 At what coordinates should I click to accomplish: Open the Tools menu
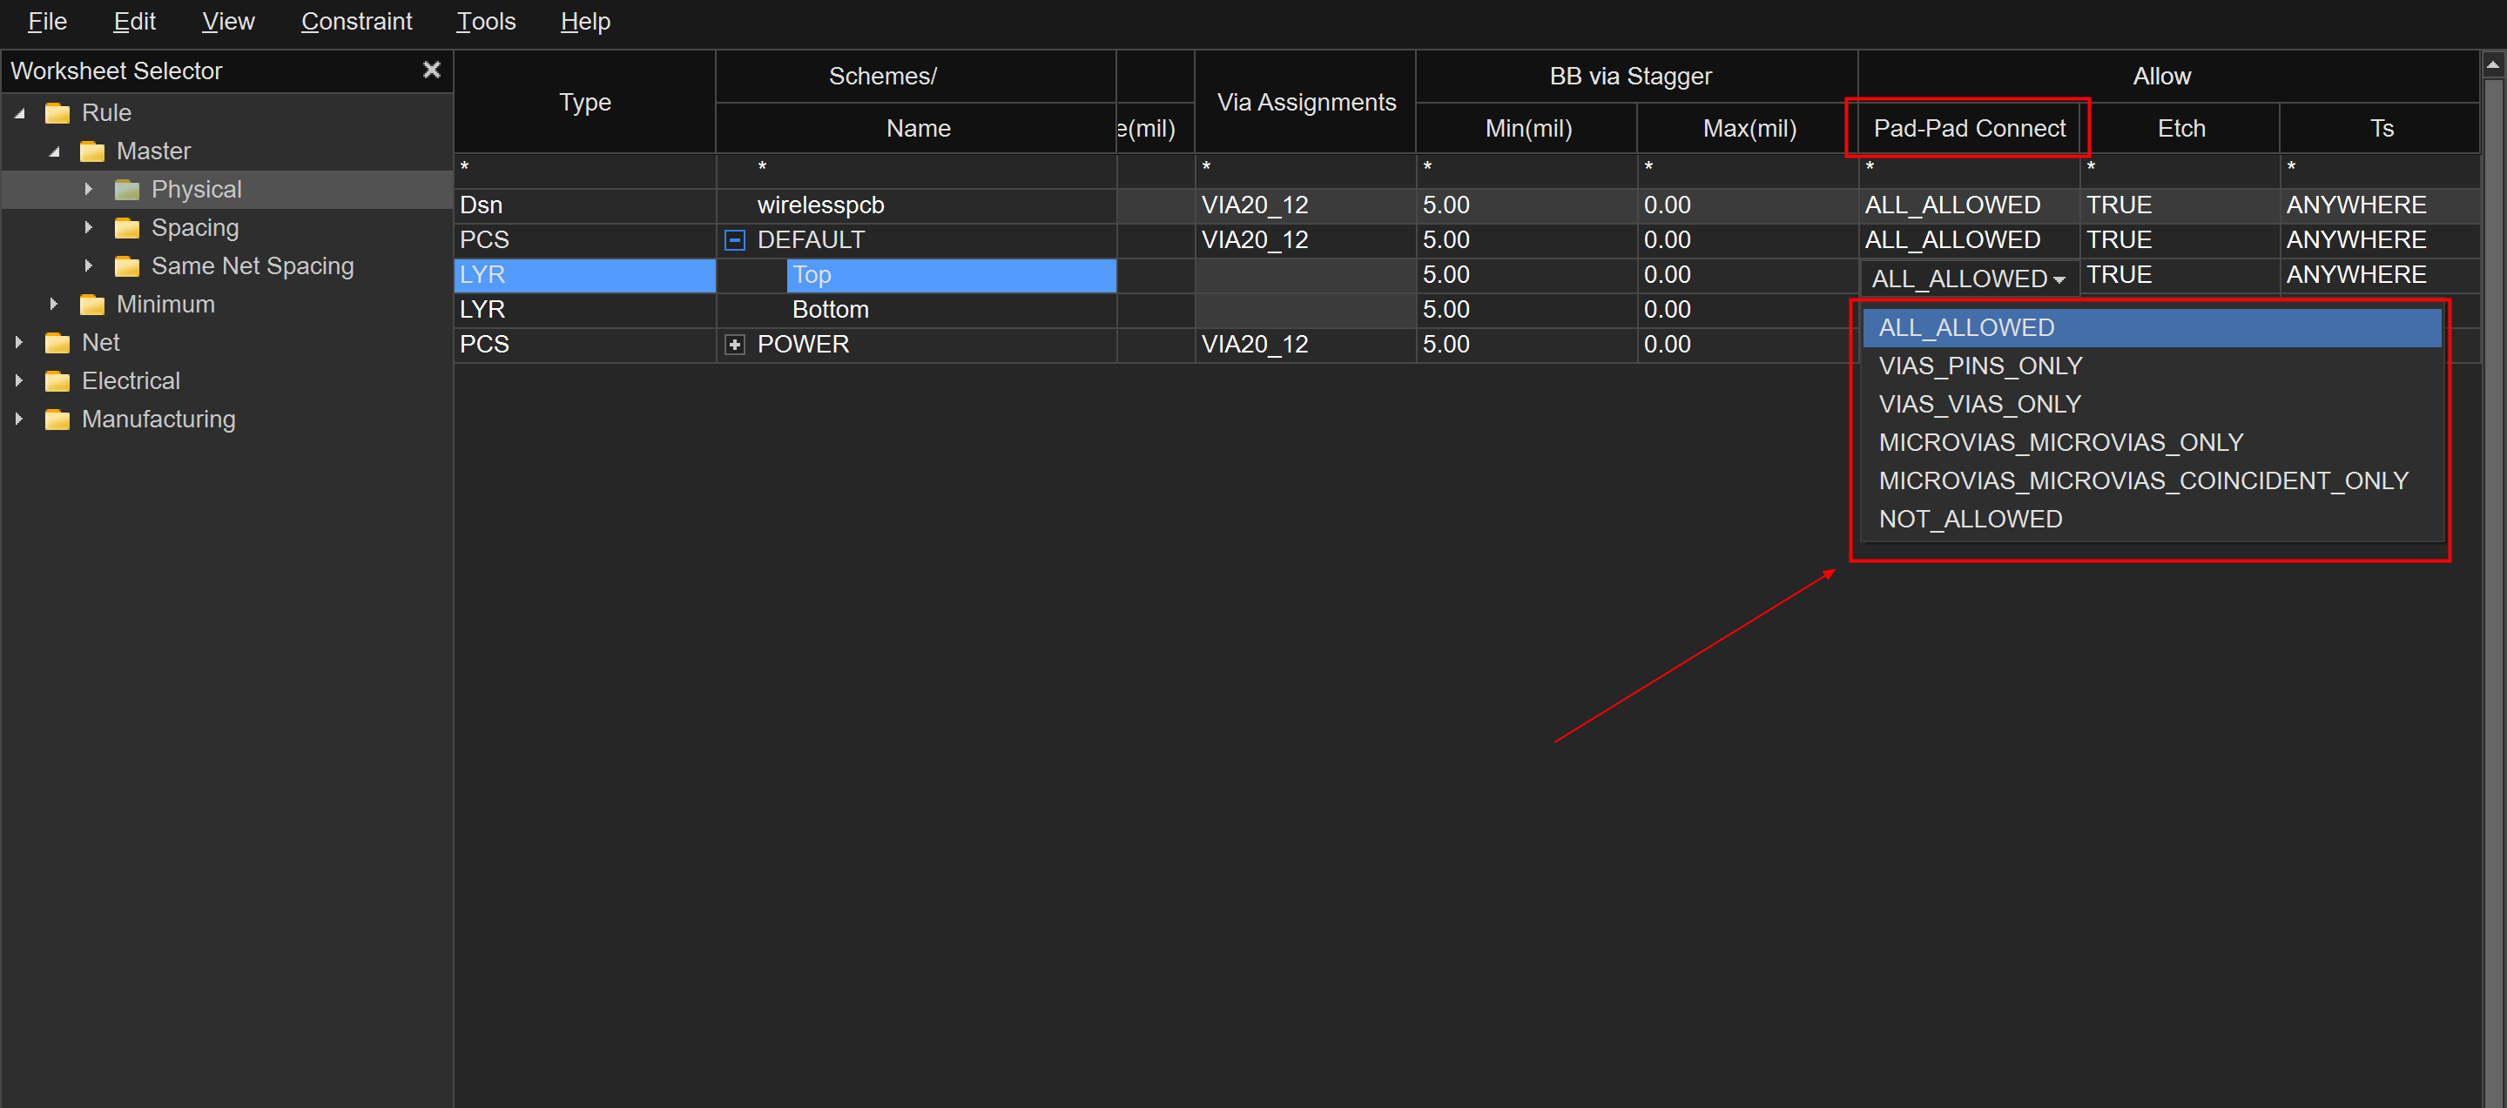pyautogui.click(x=486, y=22)
